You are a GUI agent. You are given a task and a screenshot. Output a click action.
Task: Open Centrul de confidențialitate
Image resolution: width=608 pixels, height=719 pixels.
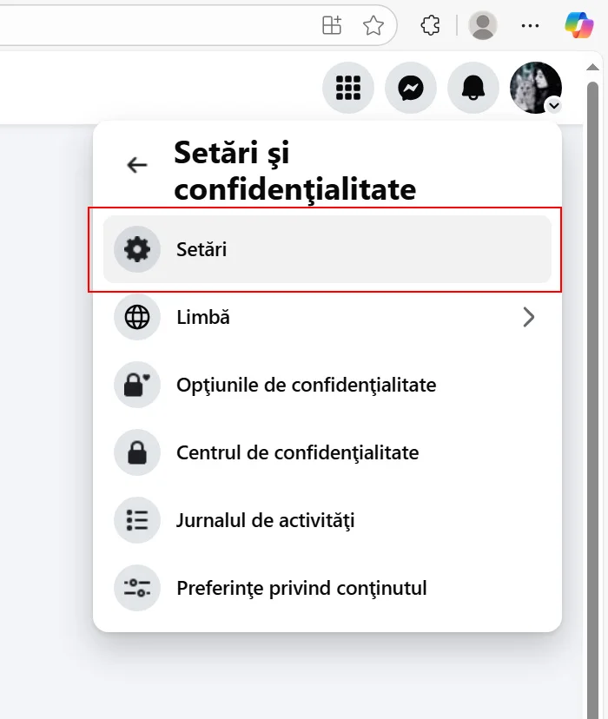(297, 452)
